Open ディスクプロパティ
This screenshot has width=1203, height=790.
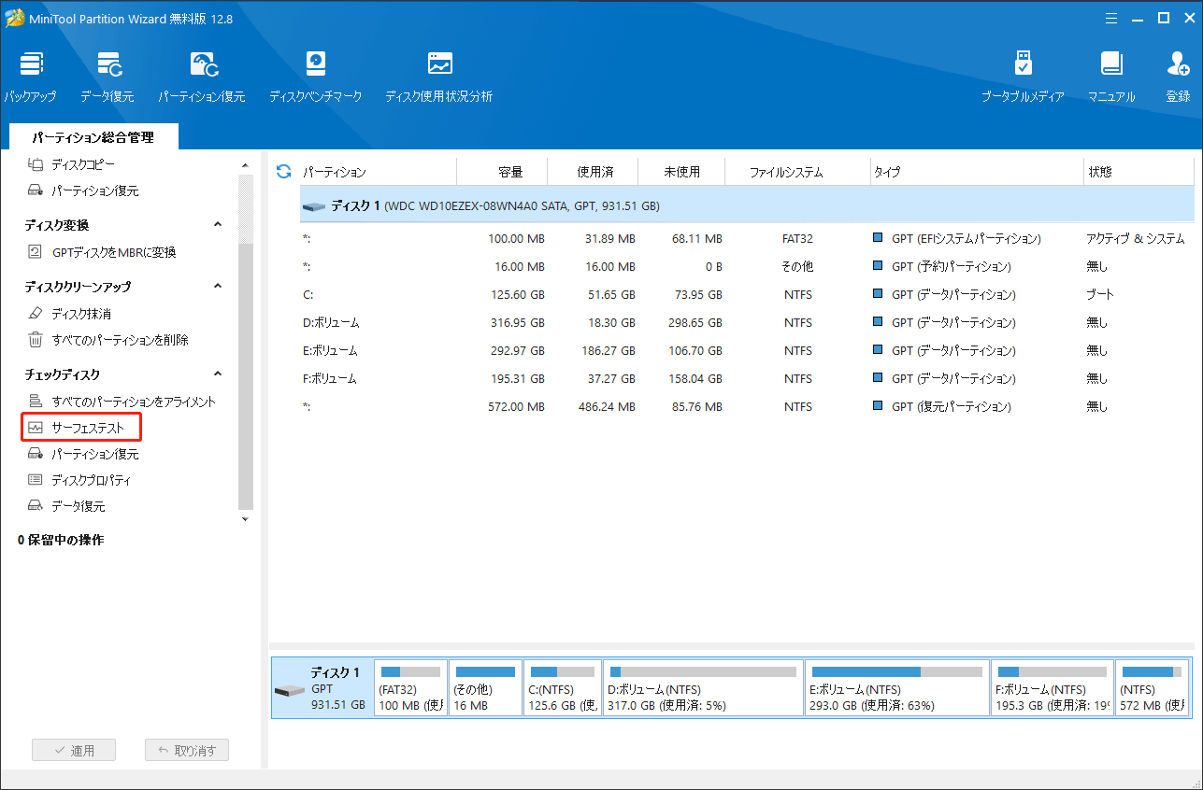tap(91, 480)
